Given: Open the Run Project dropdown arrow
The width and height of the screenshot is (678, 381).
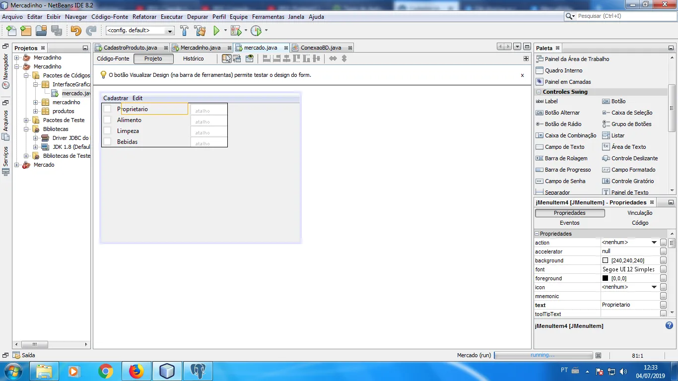Looking at the screenshot, I should click(225, 30).
